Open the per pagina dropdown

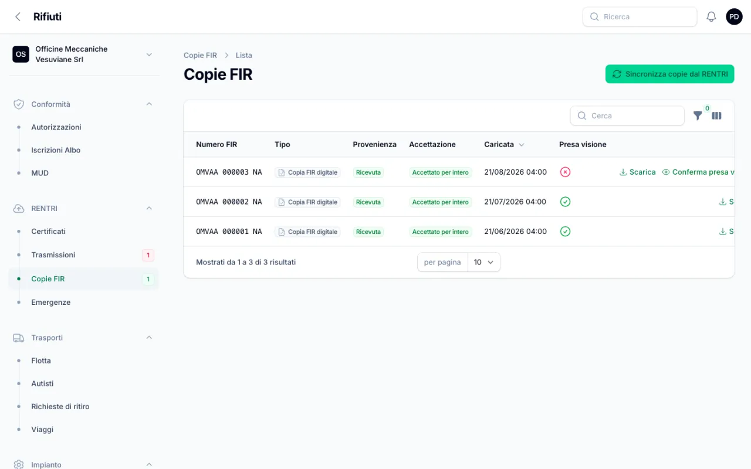coord(484,262)
